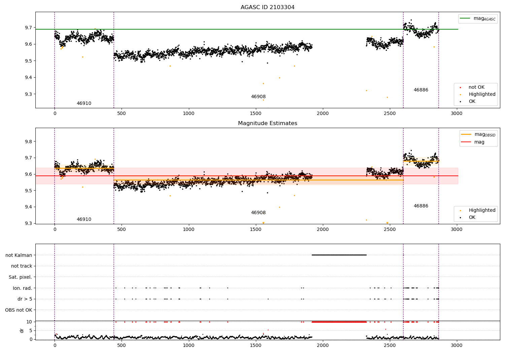505x353 pixels.
Task: Click the 46908 label in the top plot
Action: pos(258,97)
